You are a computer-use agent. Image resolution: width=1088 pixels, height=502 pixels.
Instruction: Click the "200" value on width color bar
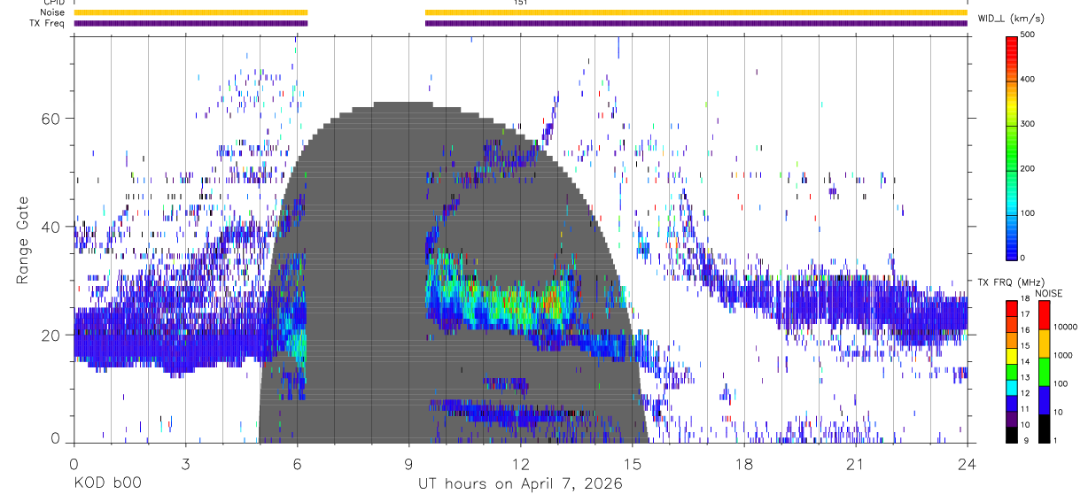pyautogui.click(x=1028, y=168)
